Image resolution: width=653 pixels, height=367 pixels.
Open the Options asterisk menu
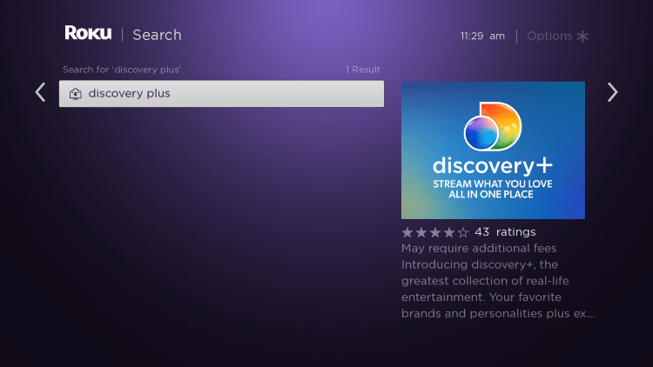point(557,37)
